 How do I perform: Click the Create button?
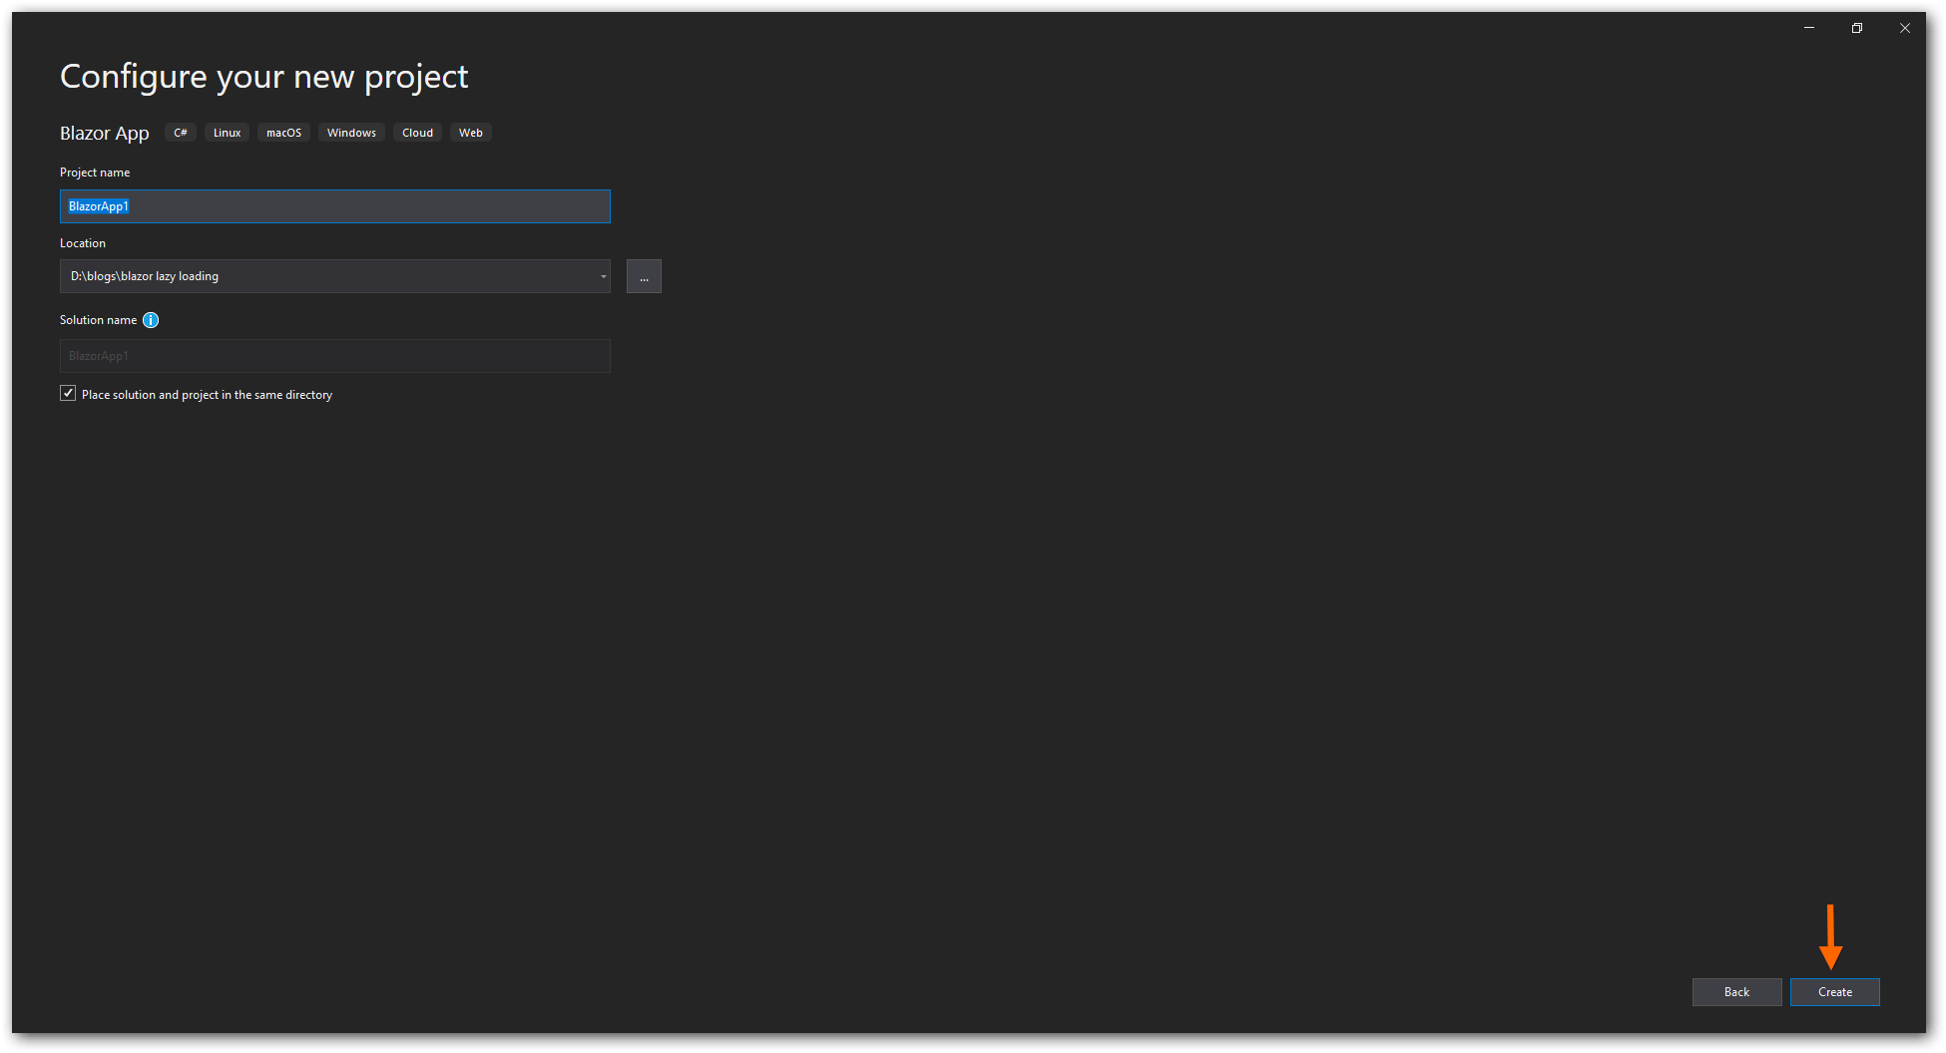[1834, 992]
